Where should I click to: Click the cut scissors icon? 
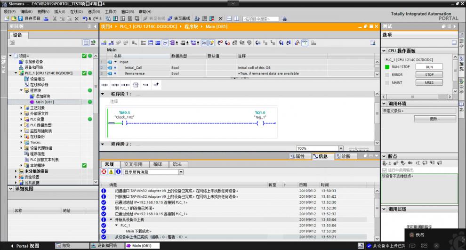[x=55, y=18]
